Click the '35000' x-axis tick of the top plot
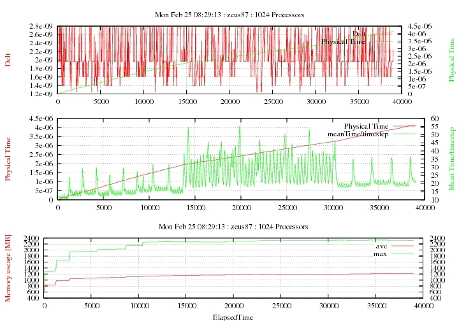Screen dimensions: 459x321 pyautogui.click(x=359, y=101)
